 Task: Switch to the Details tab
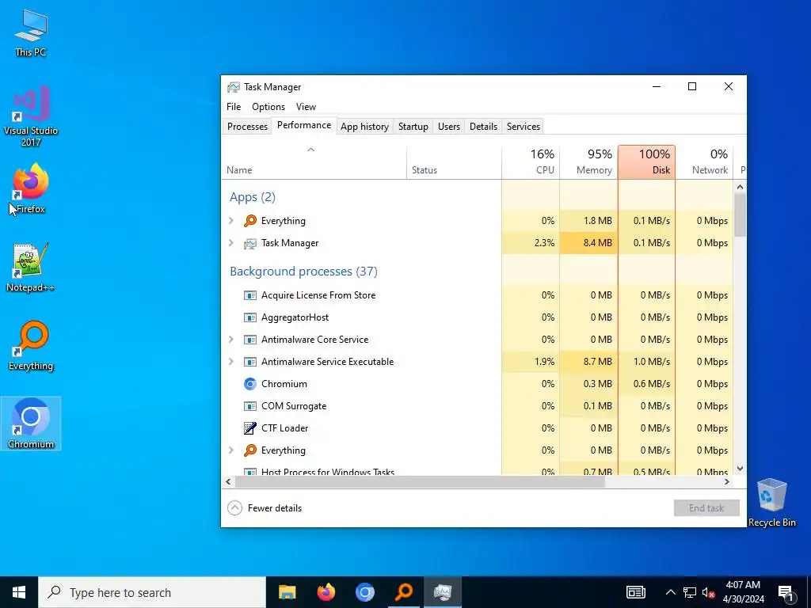(x=484, y=127)
